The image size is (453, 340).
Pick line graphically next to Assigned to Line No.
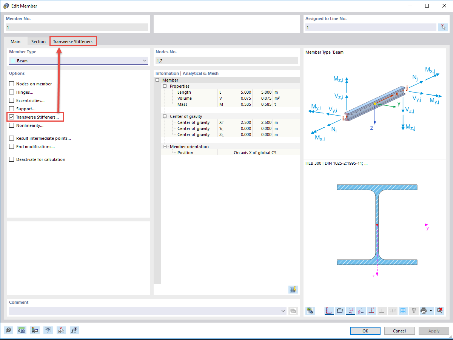(x=443, y=27)
